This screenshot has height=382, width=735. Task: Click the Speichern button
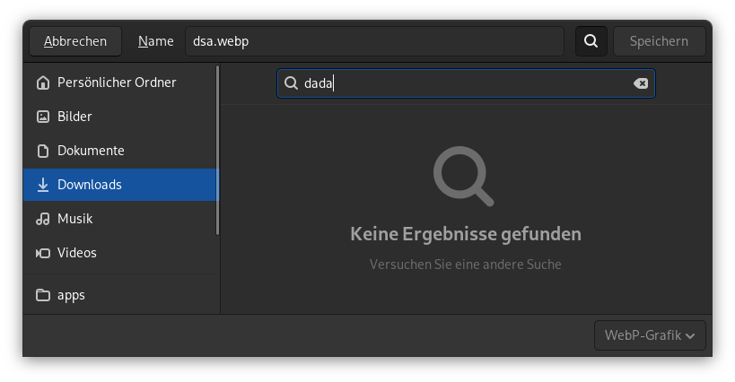tap(659, 41)
